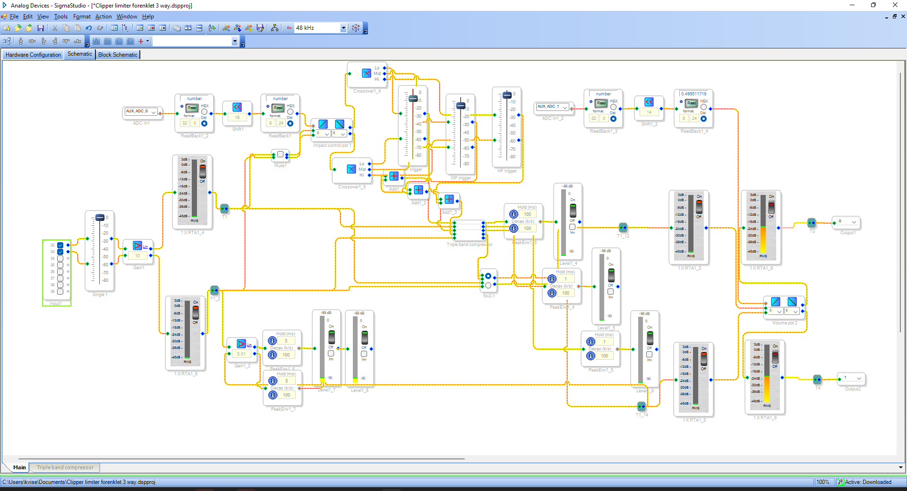Click the Single 1 fader handle
This screenshot has height=491, width=907.
(100, 218)
